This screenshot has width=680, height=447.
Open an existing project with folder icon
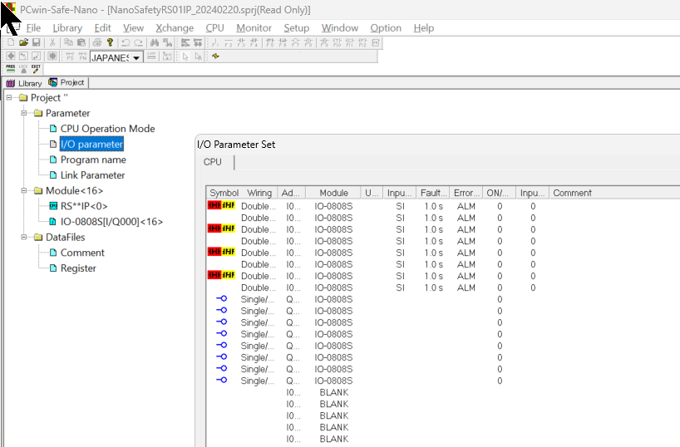tap(23, 42)
